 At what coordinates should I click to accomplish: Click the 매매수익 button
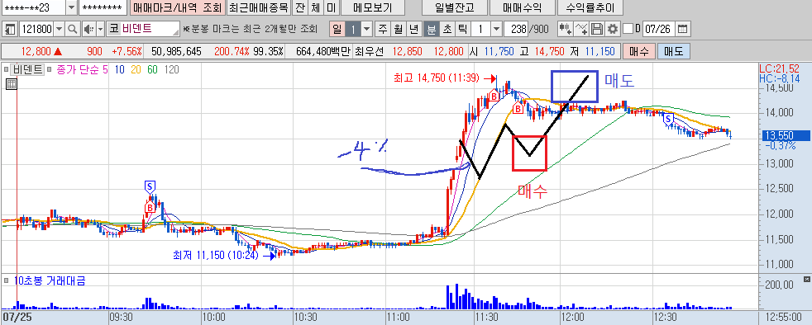[522, 7]
